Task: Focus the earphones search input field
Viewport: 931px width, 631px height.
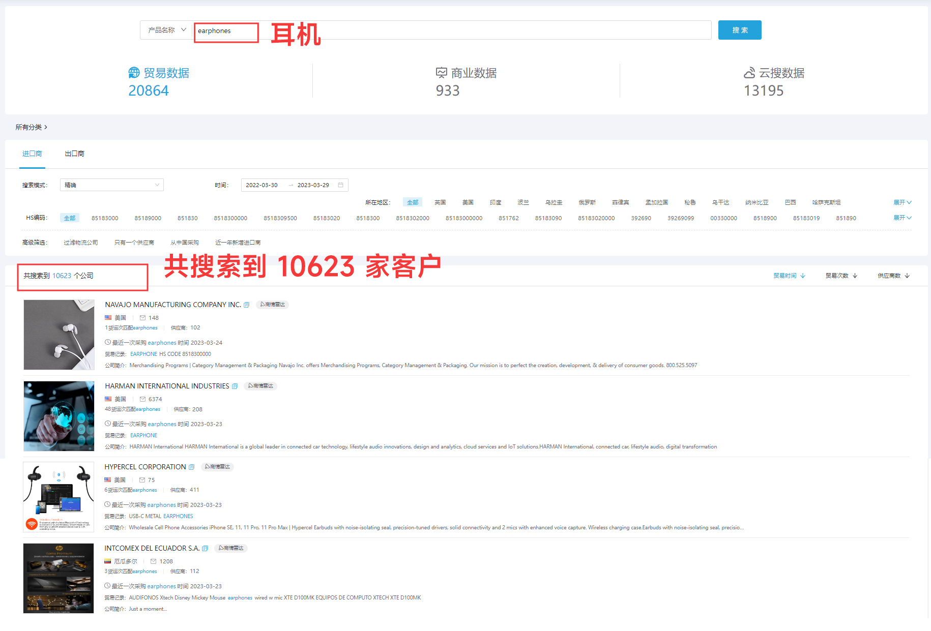Action: 452,31
